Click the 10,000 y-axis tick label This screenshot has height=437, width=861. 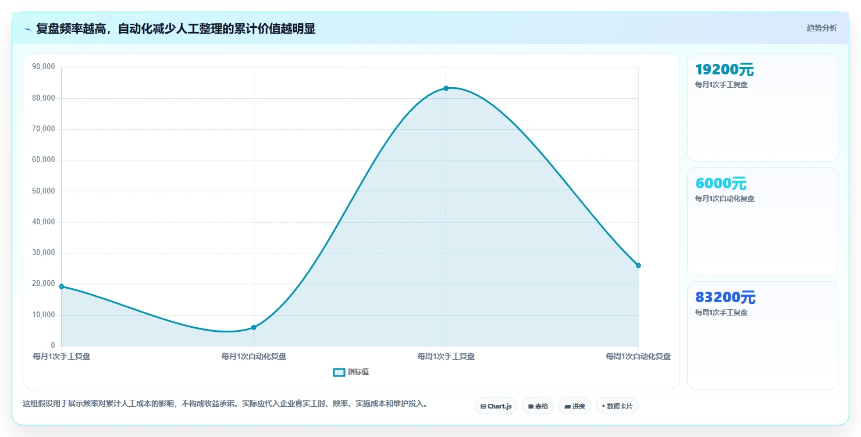pos(44,315)
